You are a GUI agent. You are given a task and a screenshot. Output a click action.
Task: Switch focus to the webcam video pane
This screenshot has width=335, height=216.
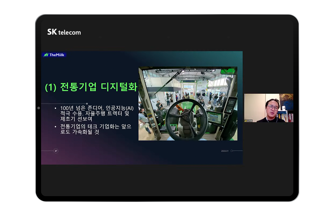tap(268, 109)
